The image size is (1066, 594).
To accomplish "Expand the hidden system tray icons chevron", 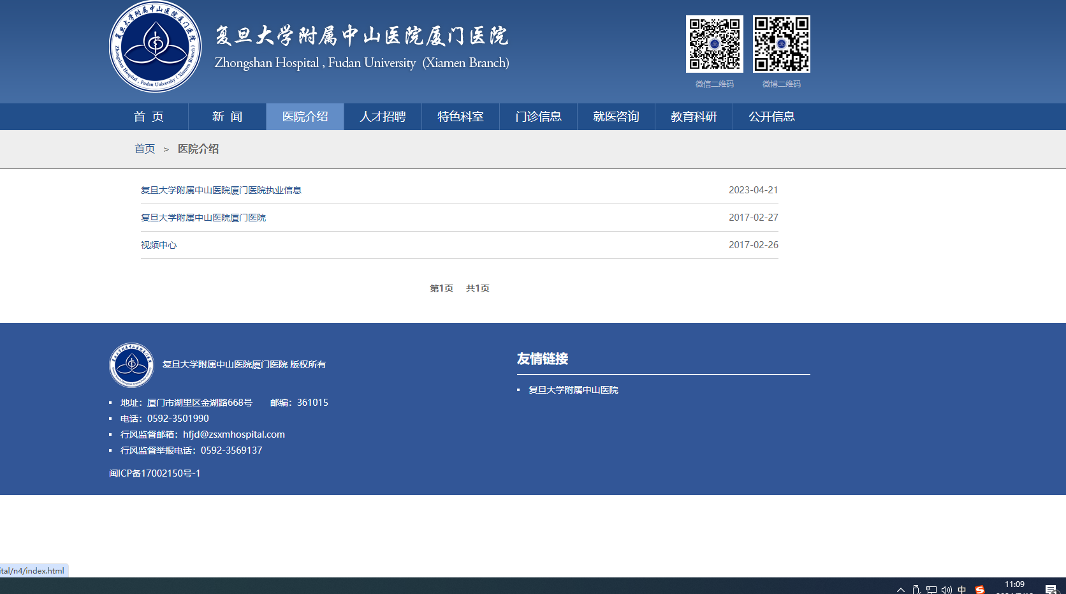I will click(901, 590).
